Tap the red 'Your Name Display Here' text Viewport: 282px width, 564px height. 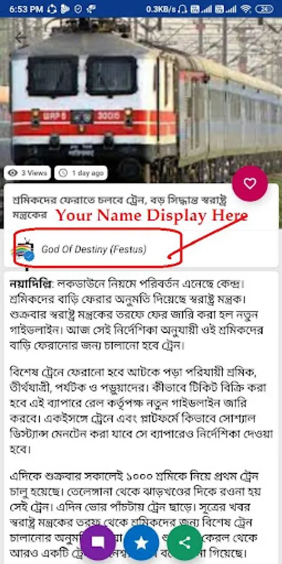152,216
